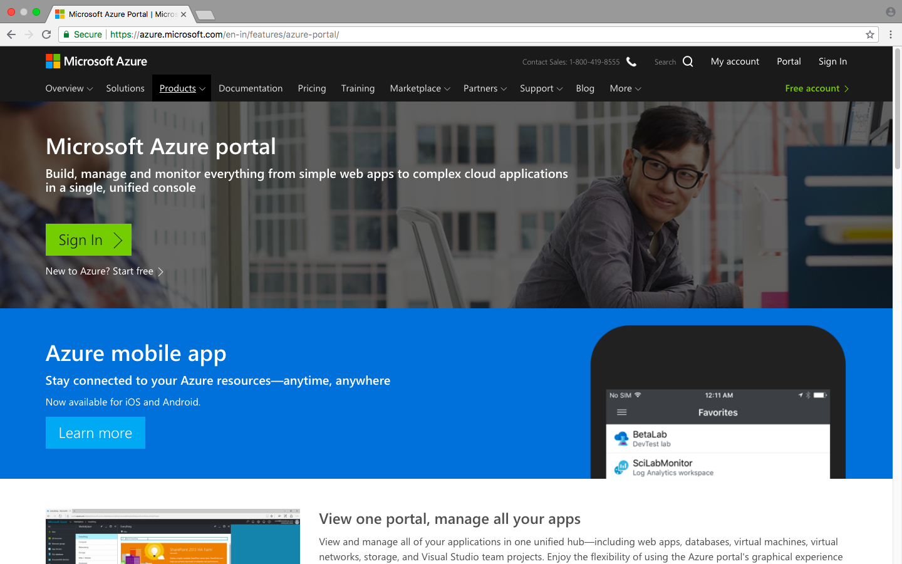The height and width of the screenshot is (564, 902).
Task: Open the Blog nav item
Action: coord(585,88)
